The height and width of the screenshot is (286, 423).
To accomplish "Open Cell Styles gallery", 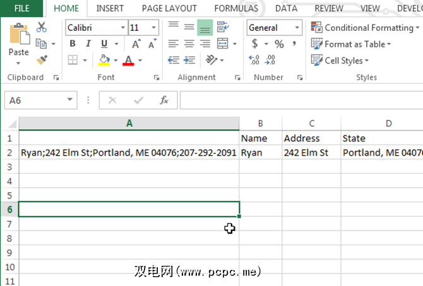I will [x=340, y=60].
